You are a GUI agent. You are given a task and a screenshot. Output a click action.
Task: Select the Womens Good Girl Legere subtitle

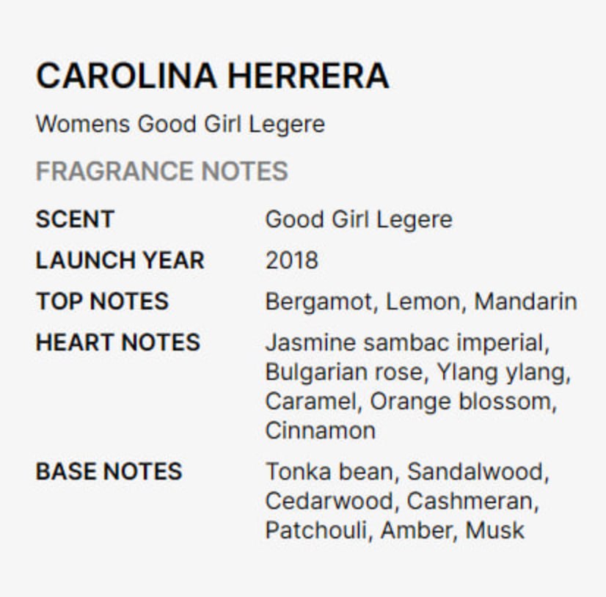coord(180,123)
